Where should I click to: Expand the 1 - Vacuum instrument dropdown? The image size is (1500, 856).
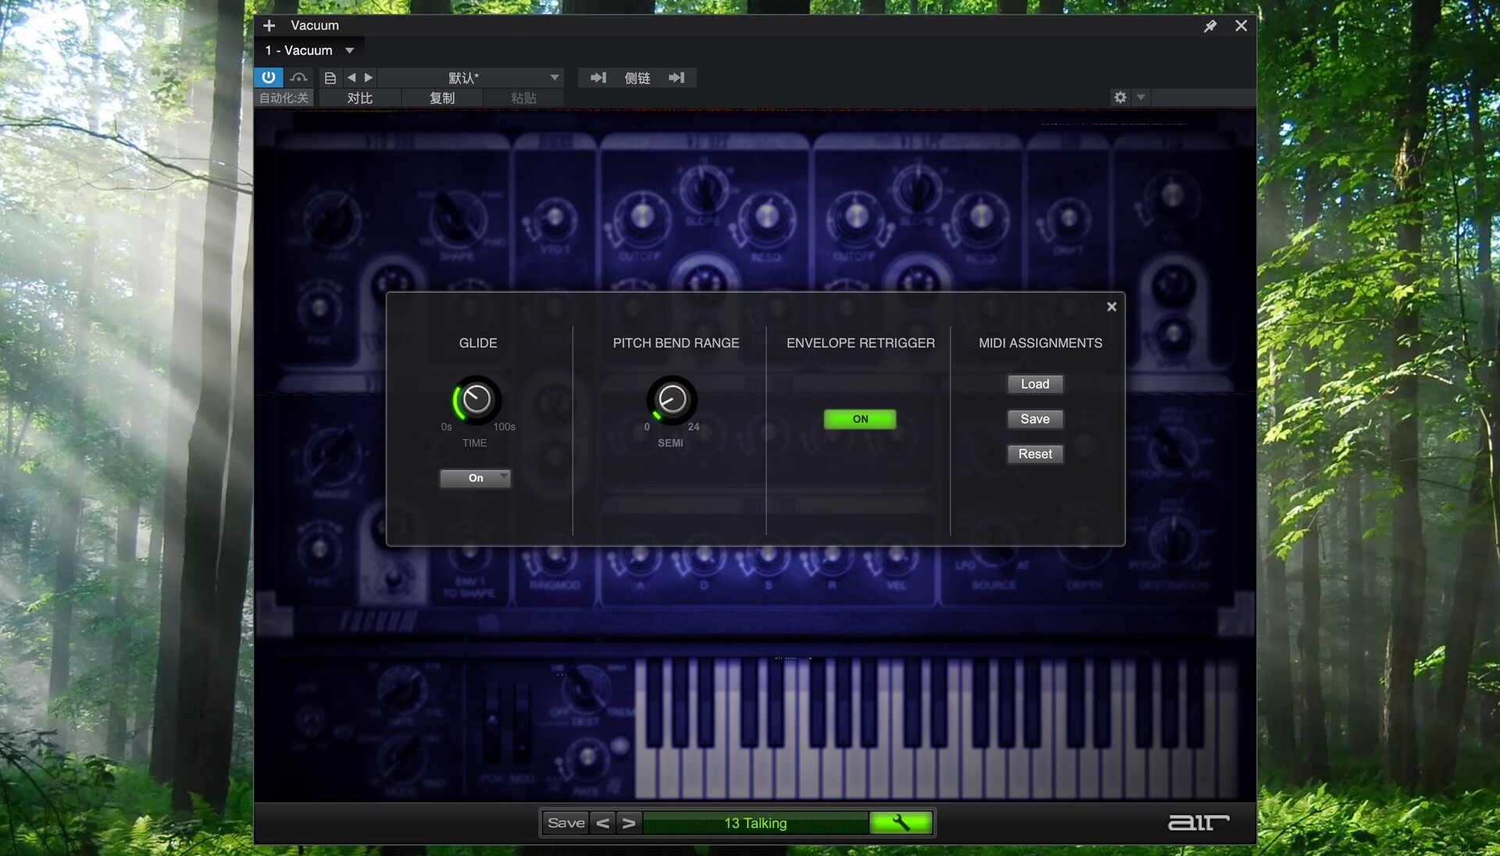349,51
